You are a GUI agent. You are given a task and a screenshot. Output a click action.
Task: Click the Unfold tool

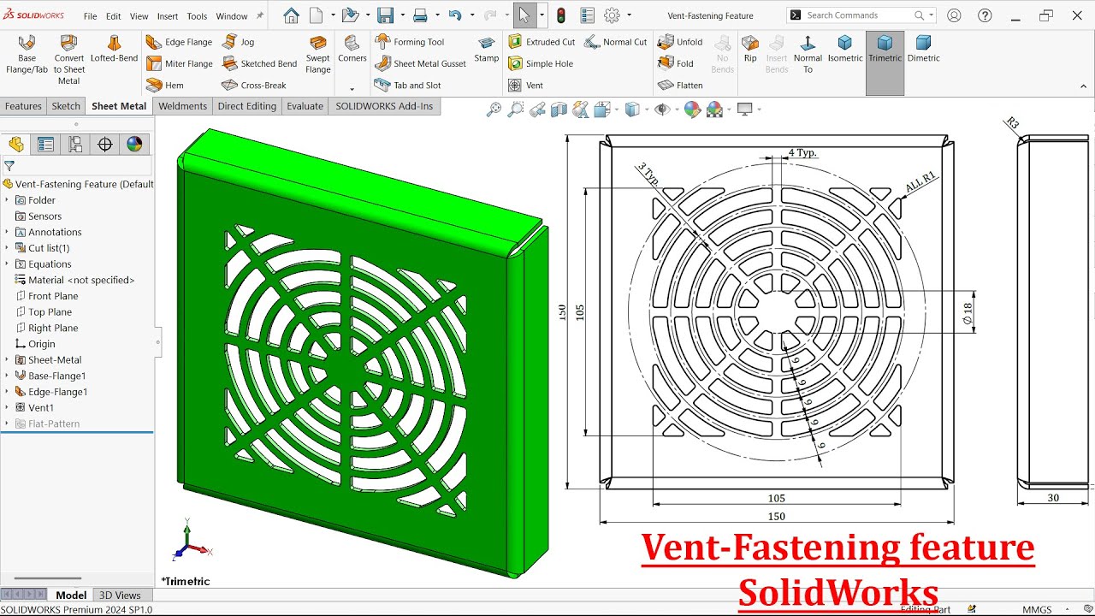click(x=680, y=42)
